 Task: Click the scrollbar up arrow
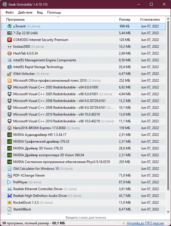point(168,19)
